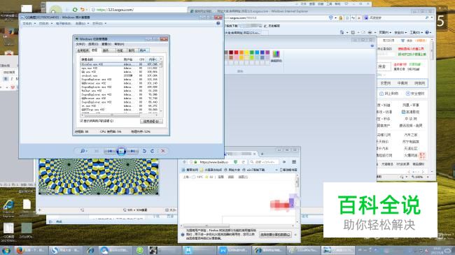
Task: Reload the page in Firefox
Action: pyautogui.click(x=243, y=162)
